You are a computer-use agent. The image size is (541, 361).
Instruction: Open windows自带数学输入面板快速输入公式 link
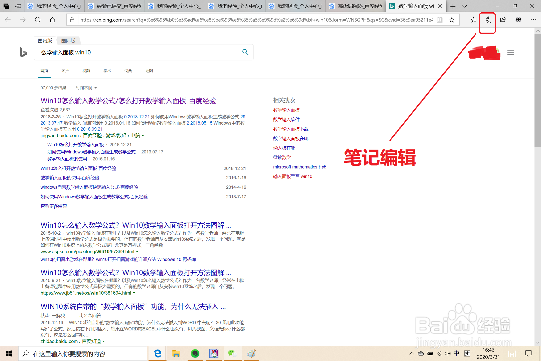tap(89, 187)
